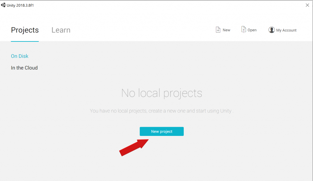Click the Open project upload icon
Viewport: 313px width, 181px height.
pyautogui.click(x=244, y=30)
